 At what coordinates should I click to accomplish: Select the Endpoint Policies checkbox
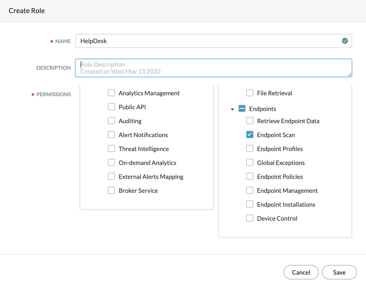[250, 177]
